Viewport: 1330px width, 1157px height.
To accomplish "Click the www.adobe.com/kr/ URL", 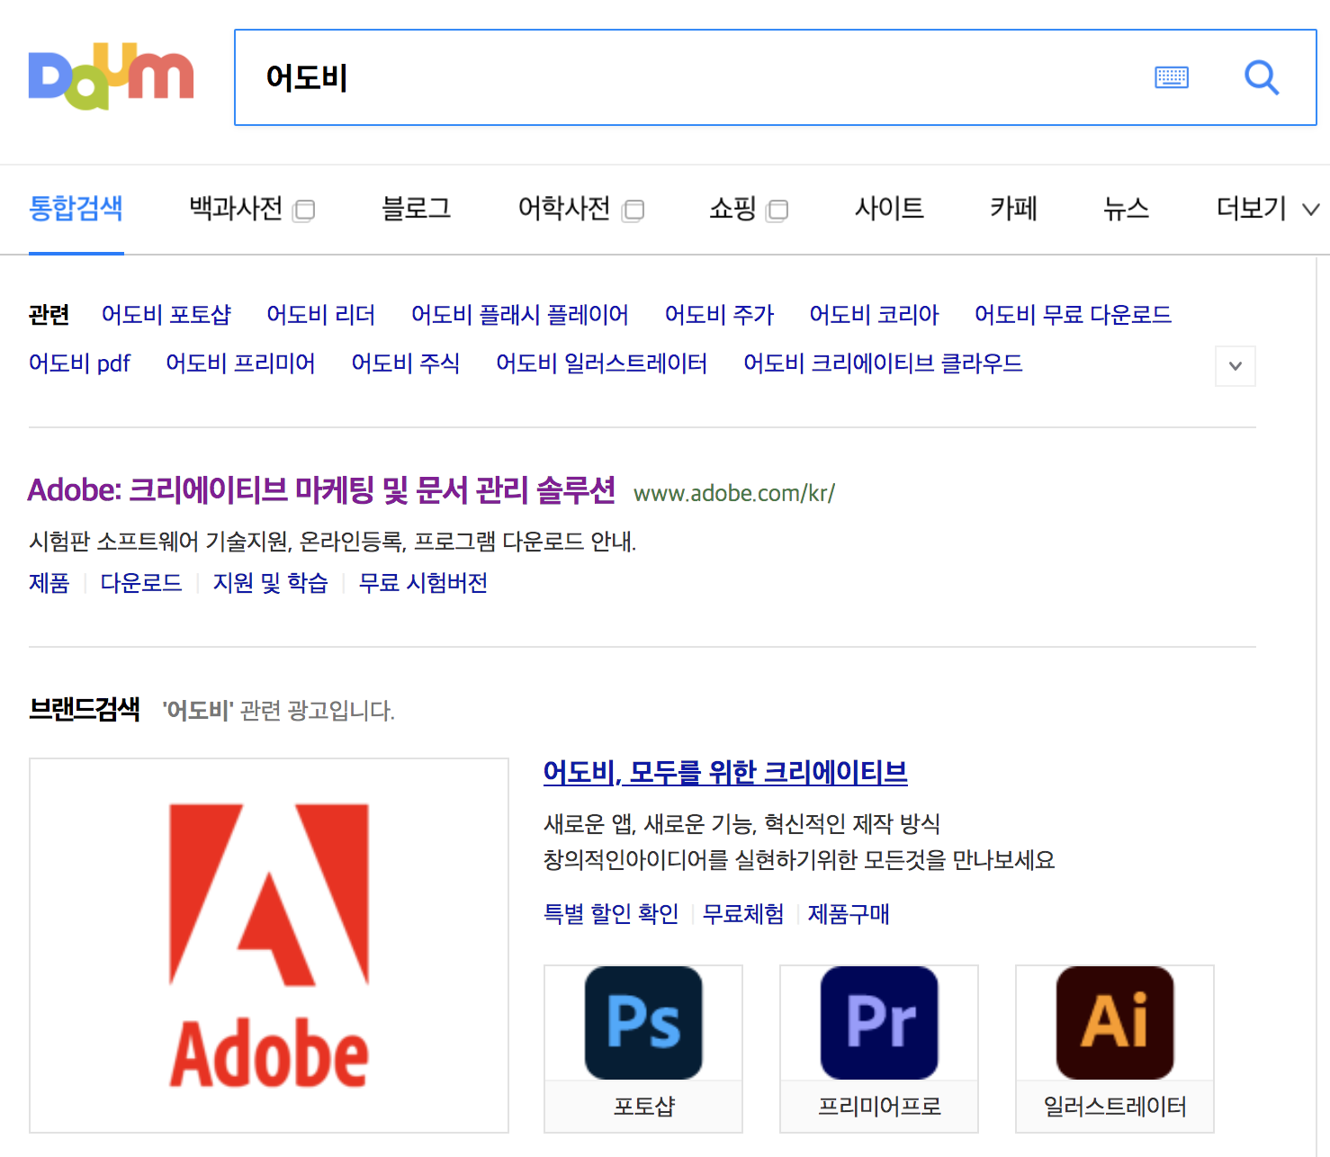I will coord(734,493).
